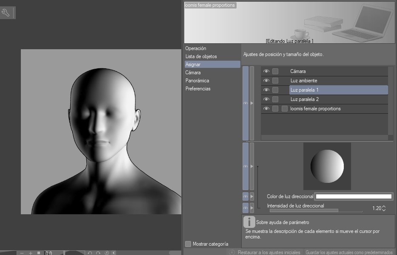Open the white directional light color swatch
The width and height of the screenshot is (397, 255).
point(353,196)
